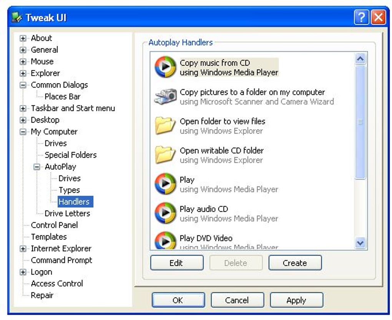Expand the Mouse tree node
Image resolution: width=392 pixels, height=320 pixels.
pyautogui.click(x=23, y=62)
